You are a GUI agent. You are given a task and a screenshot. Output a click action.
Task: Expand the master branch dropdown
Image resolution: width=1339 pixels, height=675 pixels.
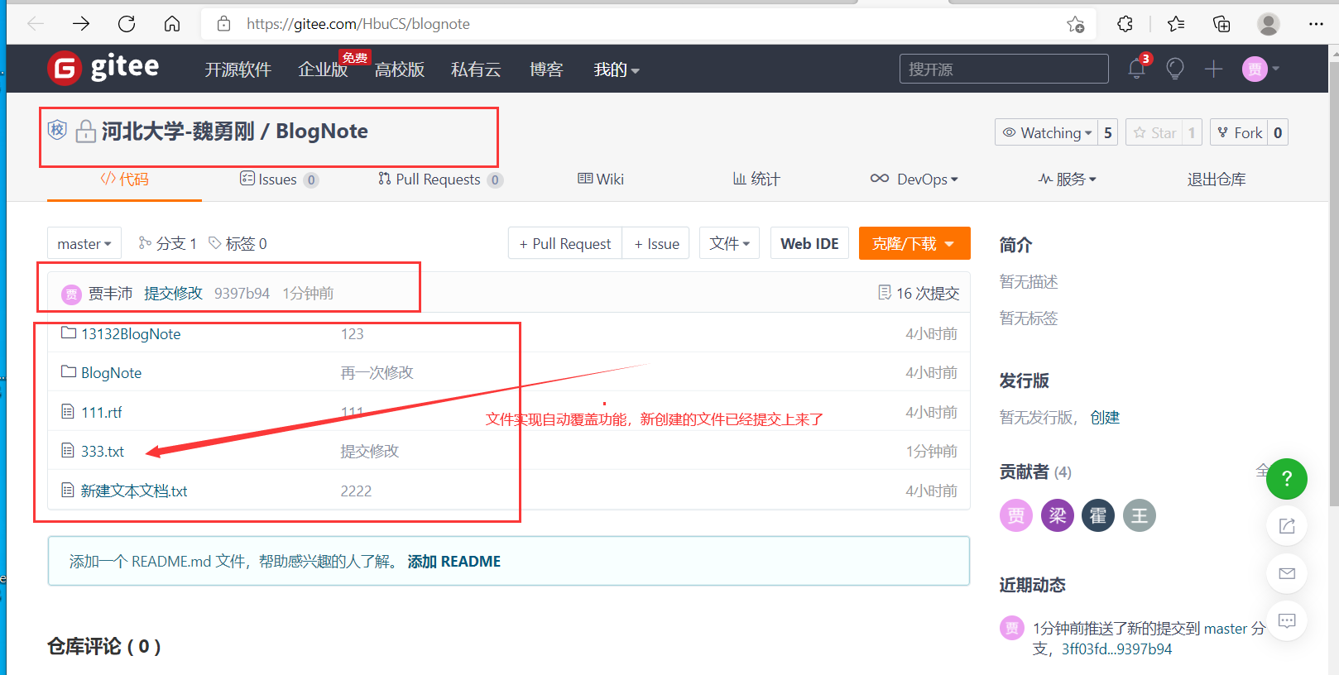point(84,243)
